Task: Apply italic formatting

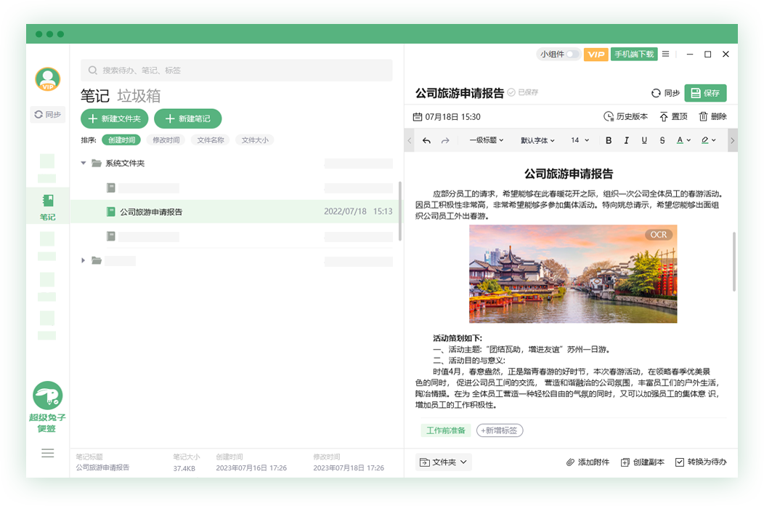Action: (x=627, y=140)
